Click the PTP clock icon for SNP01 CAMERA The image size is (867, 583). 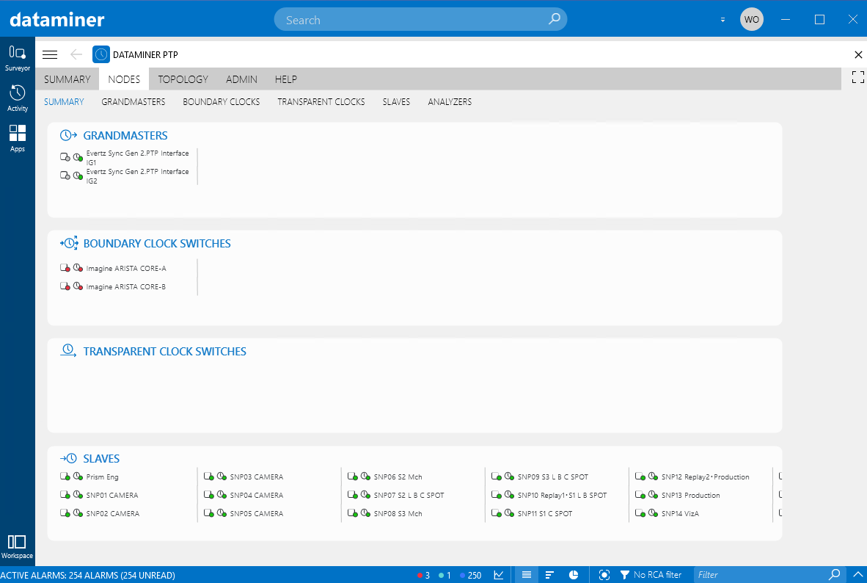point(78,494)
